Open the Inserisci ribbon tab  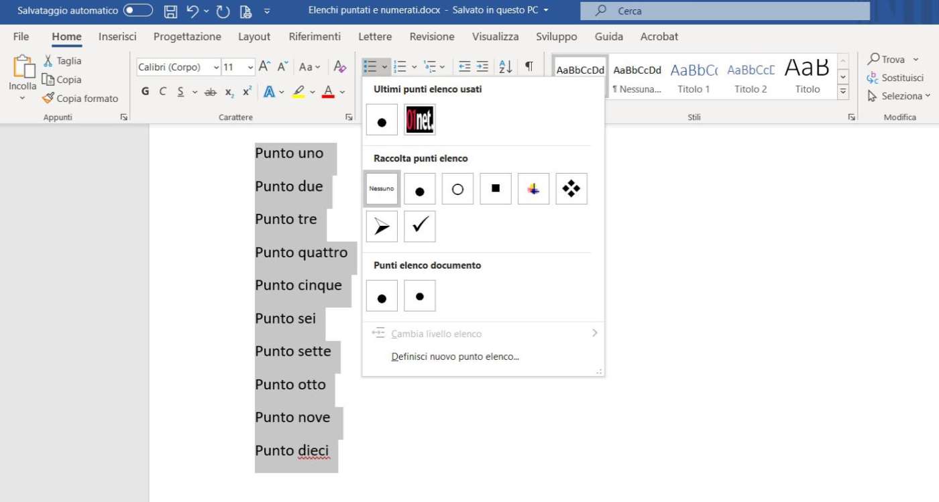(x=117, y=37)
